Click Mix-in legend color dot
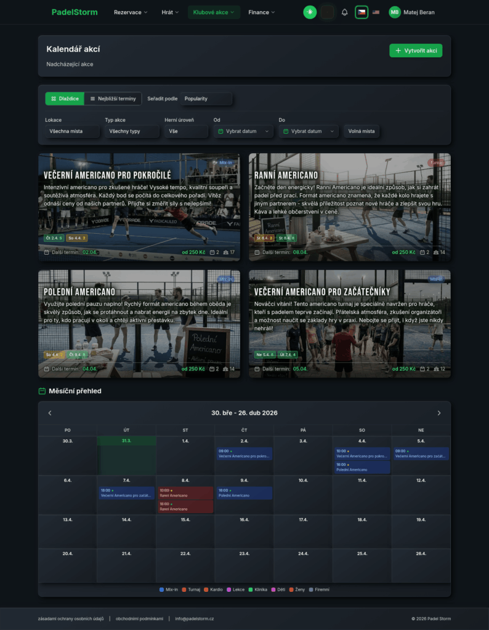489x630 pixels. pyautogui.click(x=161, y=589)
